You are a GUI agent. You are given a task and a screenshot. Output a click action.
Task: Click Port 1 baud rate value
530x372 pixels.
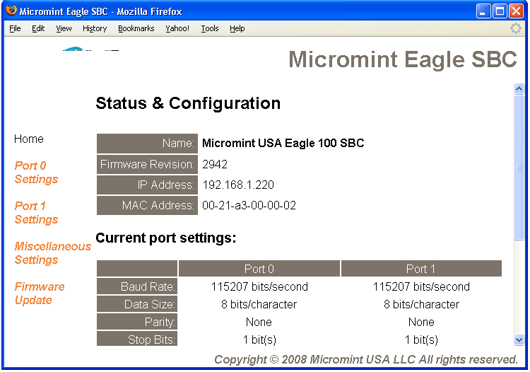[421, 286]
